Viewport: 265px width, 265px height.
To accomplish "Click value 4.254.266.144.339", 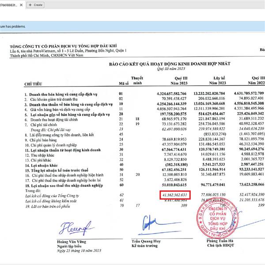I will click(x=171, y=104).
